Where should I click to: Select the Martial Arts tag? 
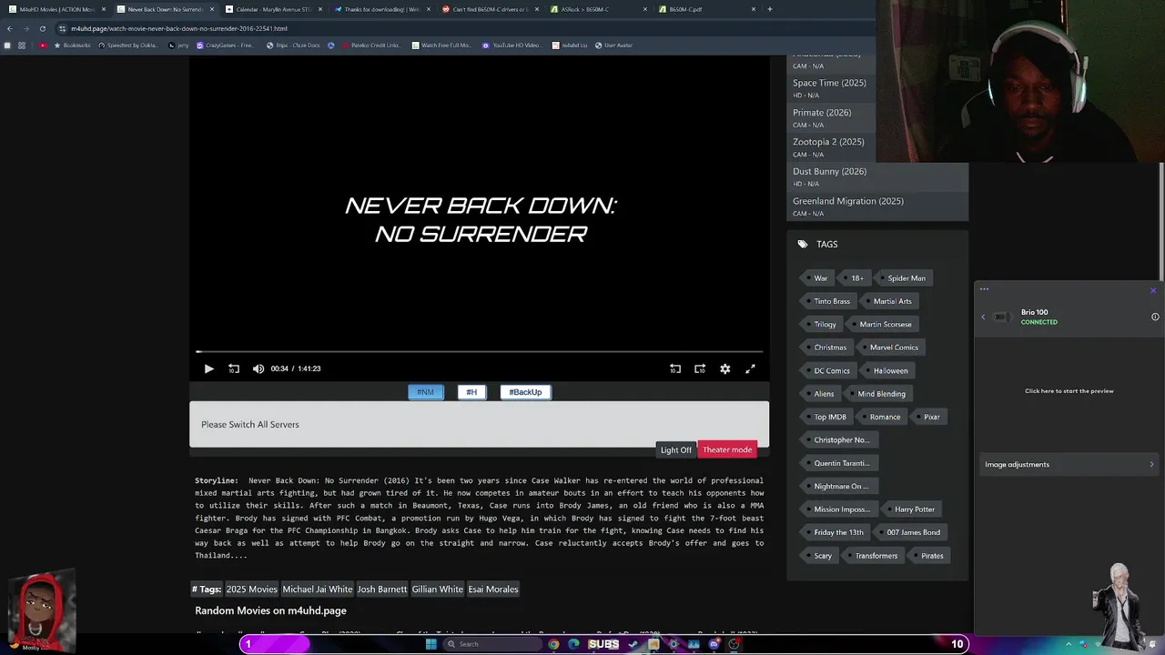tap(891, 301)
